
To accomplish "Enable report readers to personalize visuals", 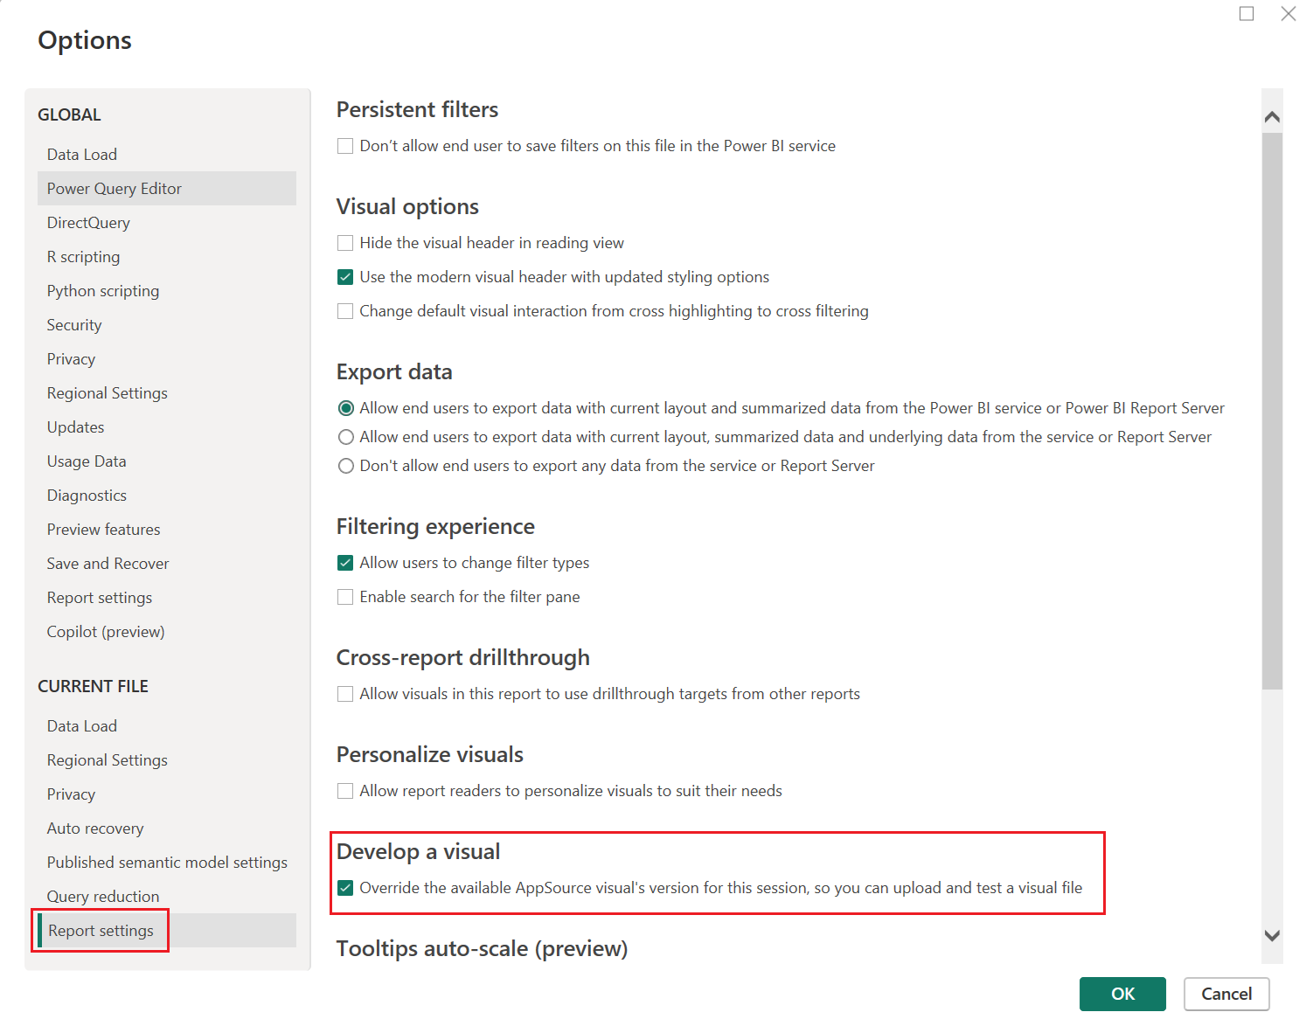I will 345,791.
